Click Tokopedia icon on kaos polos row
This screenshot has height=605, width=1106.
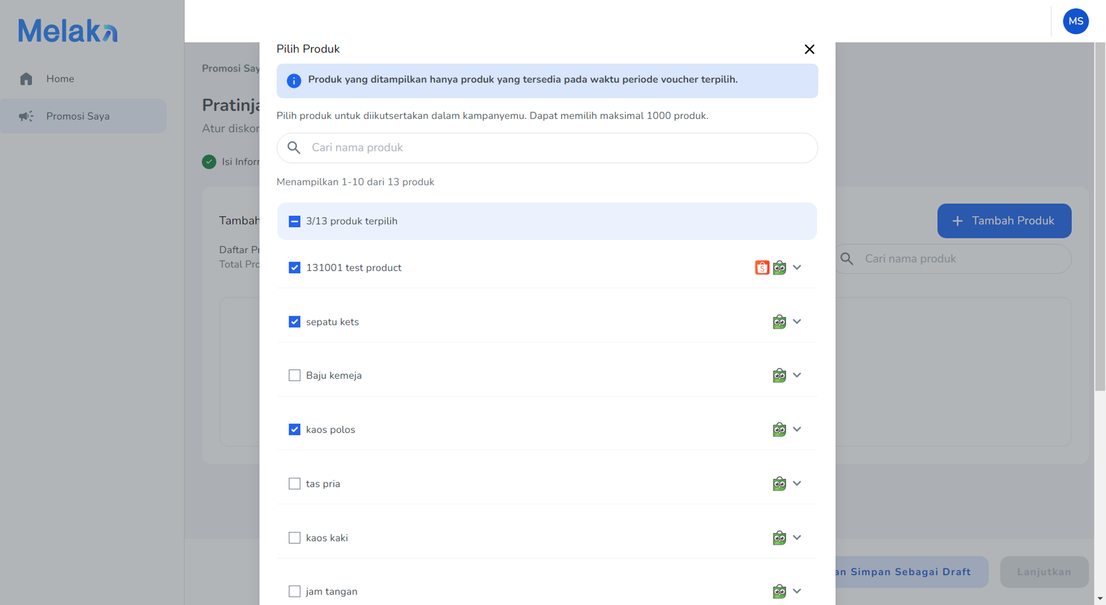pos(779,430)
